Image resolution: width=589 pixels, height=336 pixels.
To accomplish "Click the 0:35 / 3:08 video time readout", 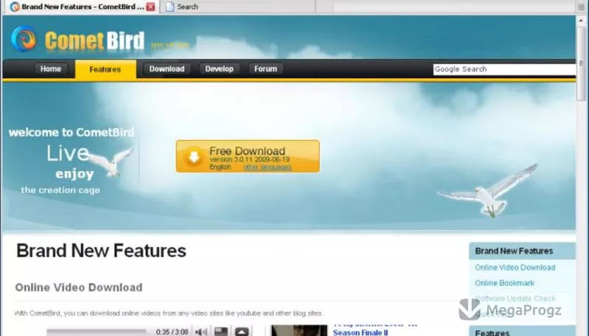I will [172, 332].
